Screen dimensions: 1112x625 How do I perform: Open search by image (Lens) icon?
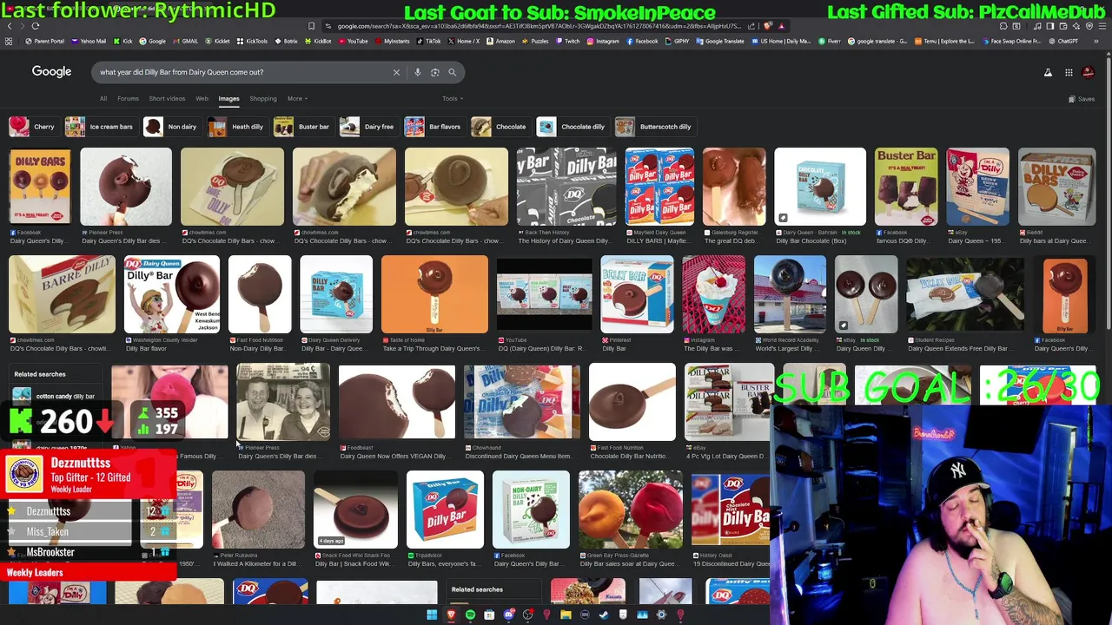435,72
